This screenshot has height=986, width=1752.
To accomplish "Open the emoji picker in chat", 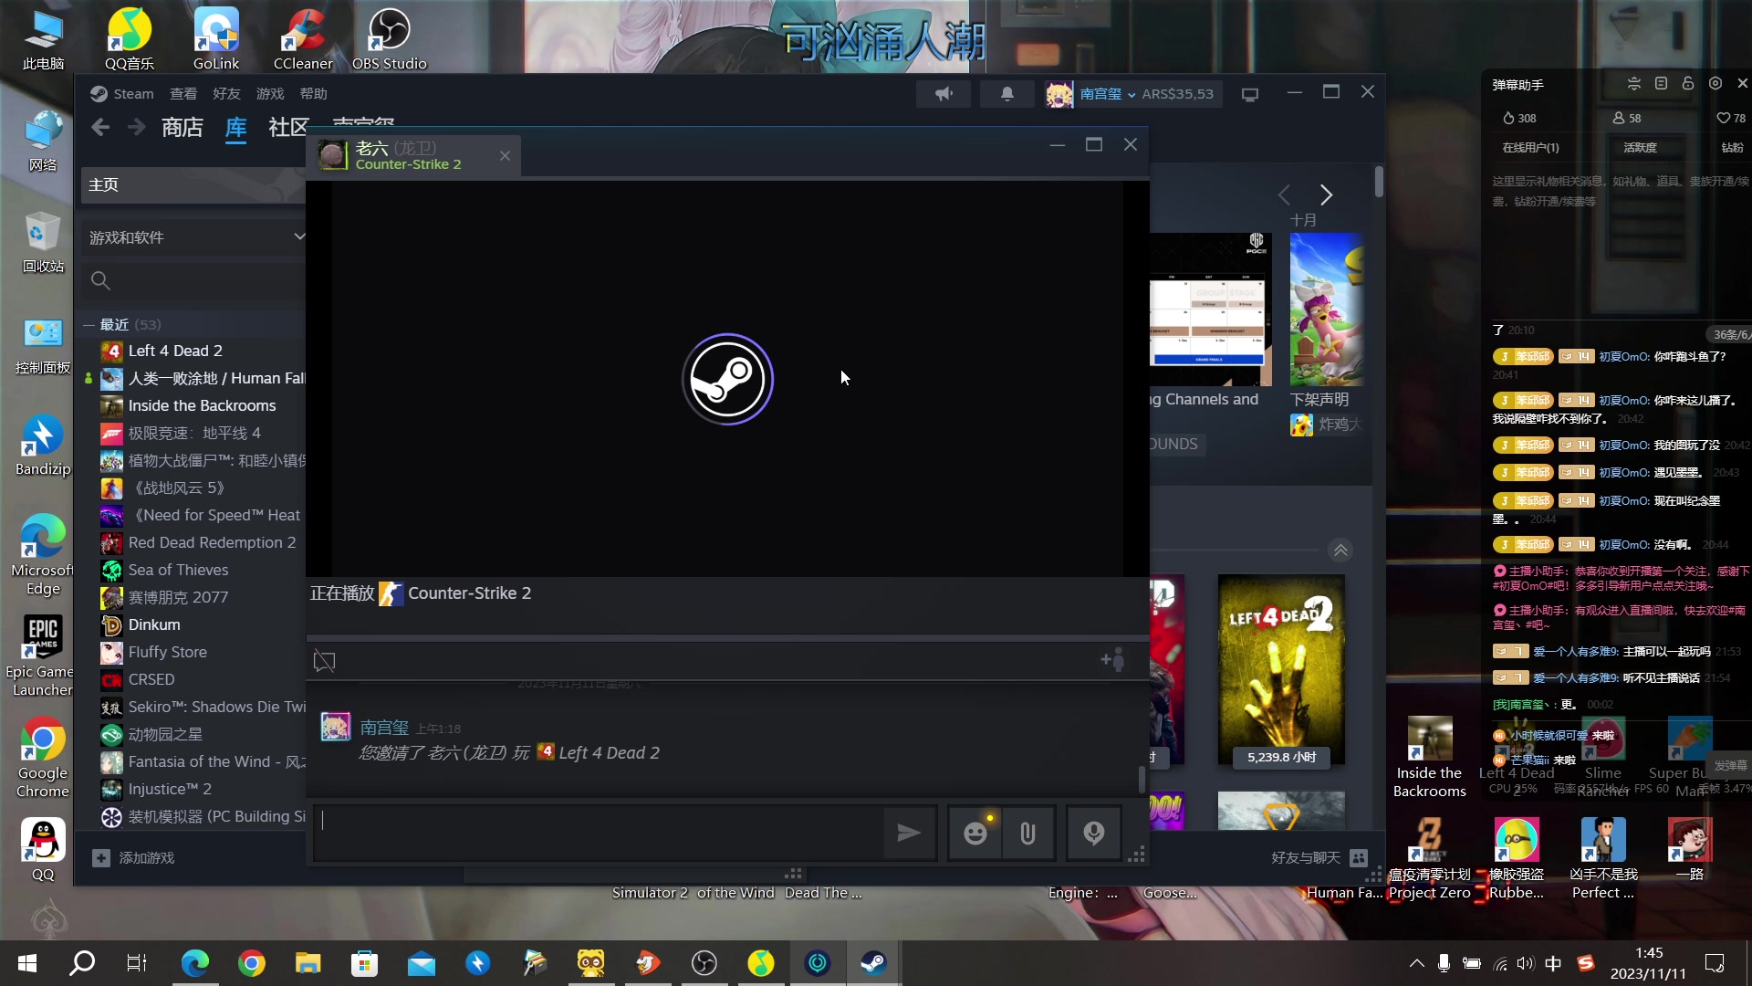I will [975, 833].
